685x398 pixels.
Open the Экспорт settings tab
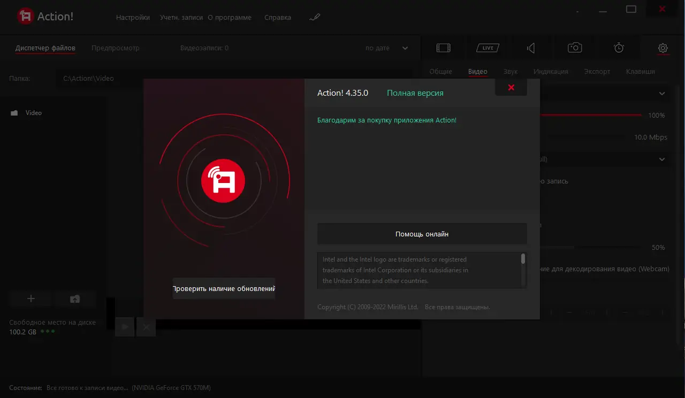597,72
